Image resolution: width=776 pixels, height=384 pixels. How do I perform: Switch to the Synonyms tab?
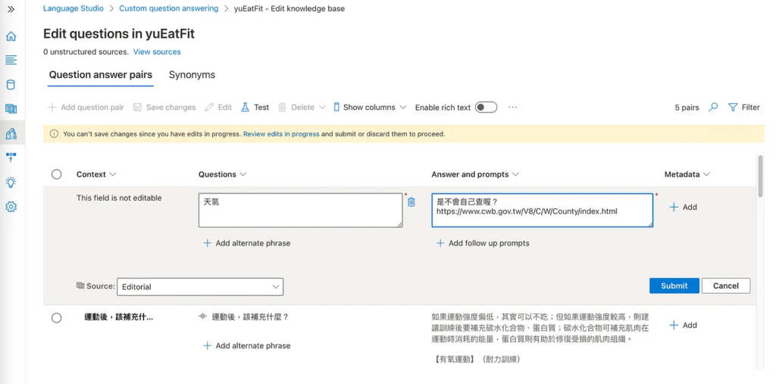pyautogui.click(x=192, y=75)
